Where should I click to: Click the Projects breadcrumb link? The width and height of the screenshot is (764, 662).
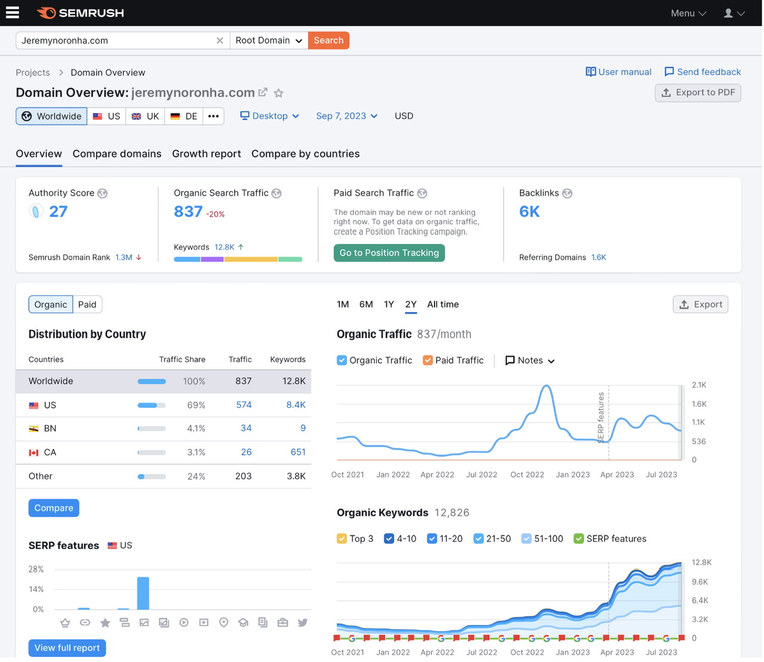click(x=33, y=73)
